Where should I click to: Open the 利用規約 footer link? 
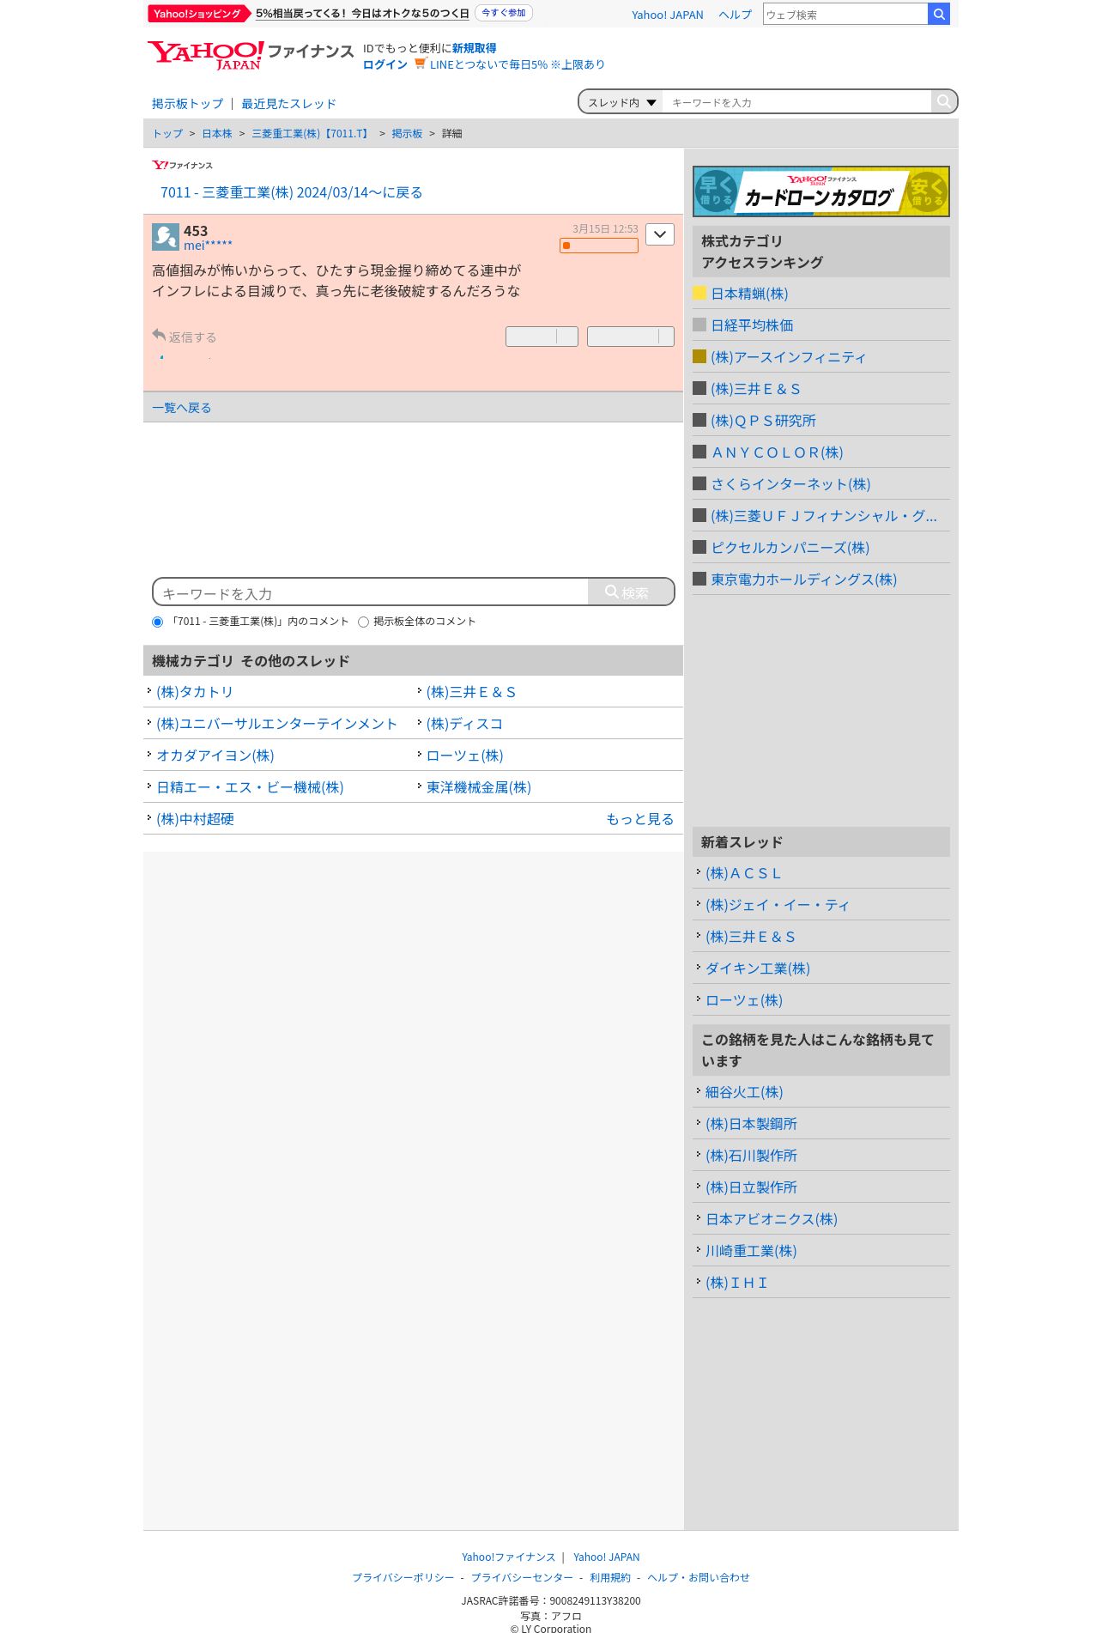[x=609, y=1577]
